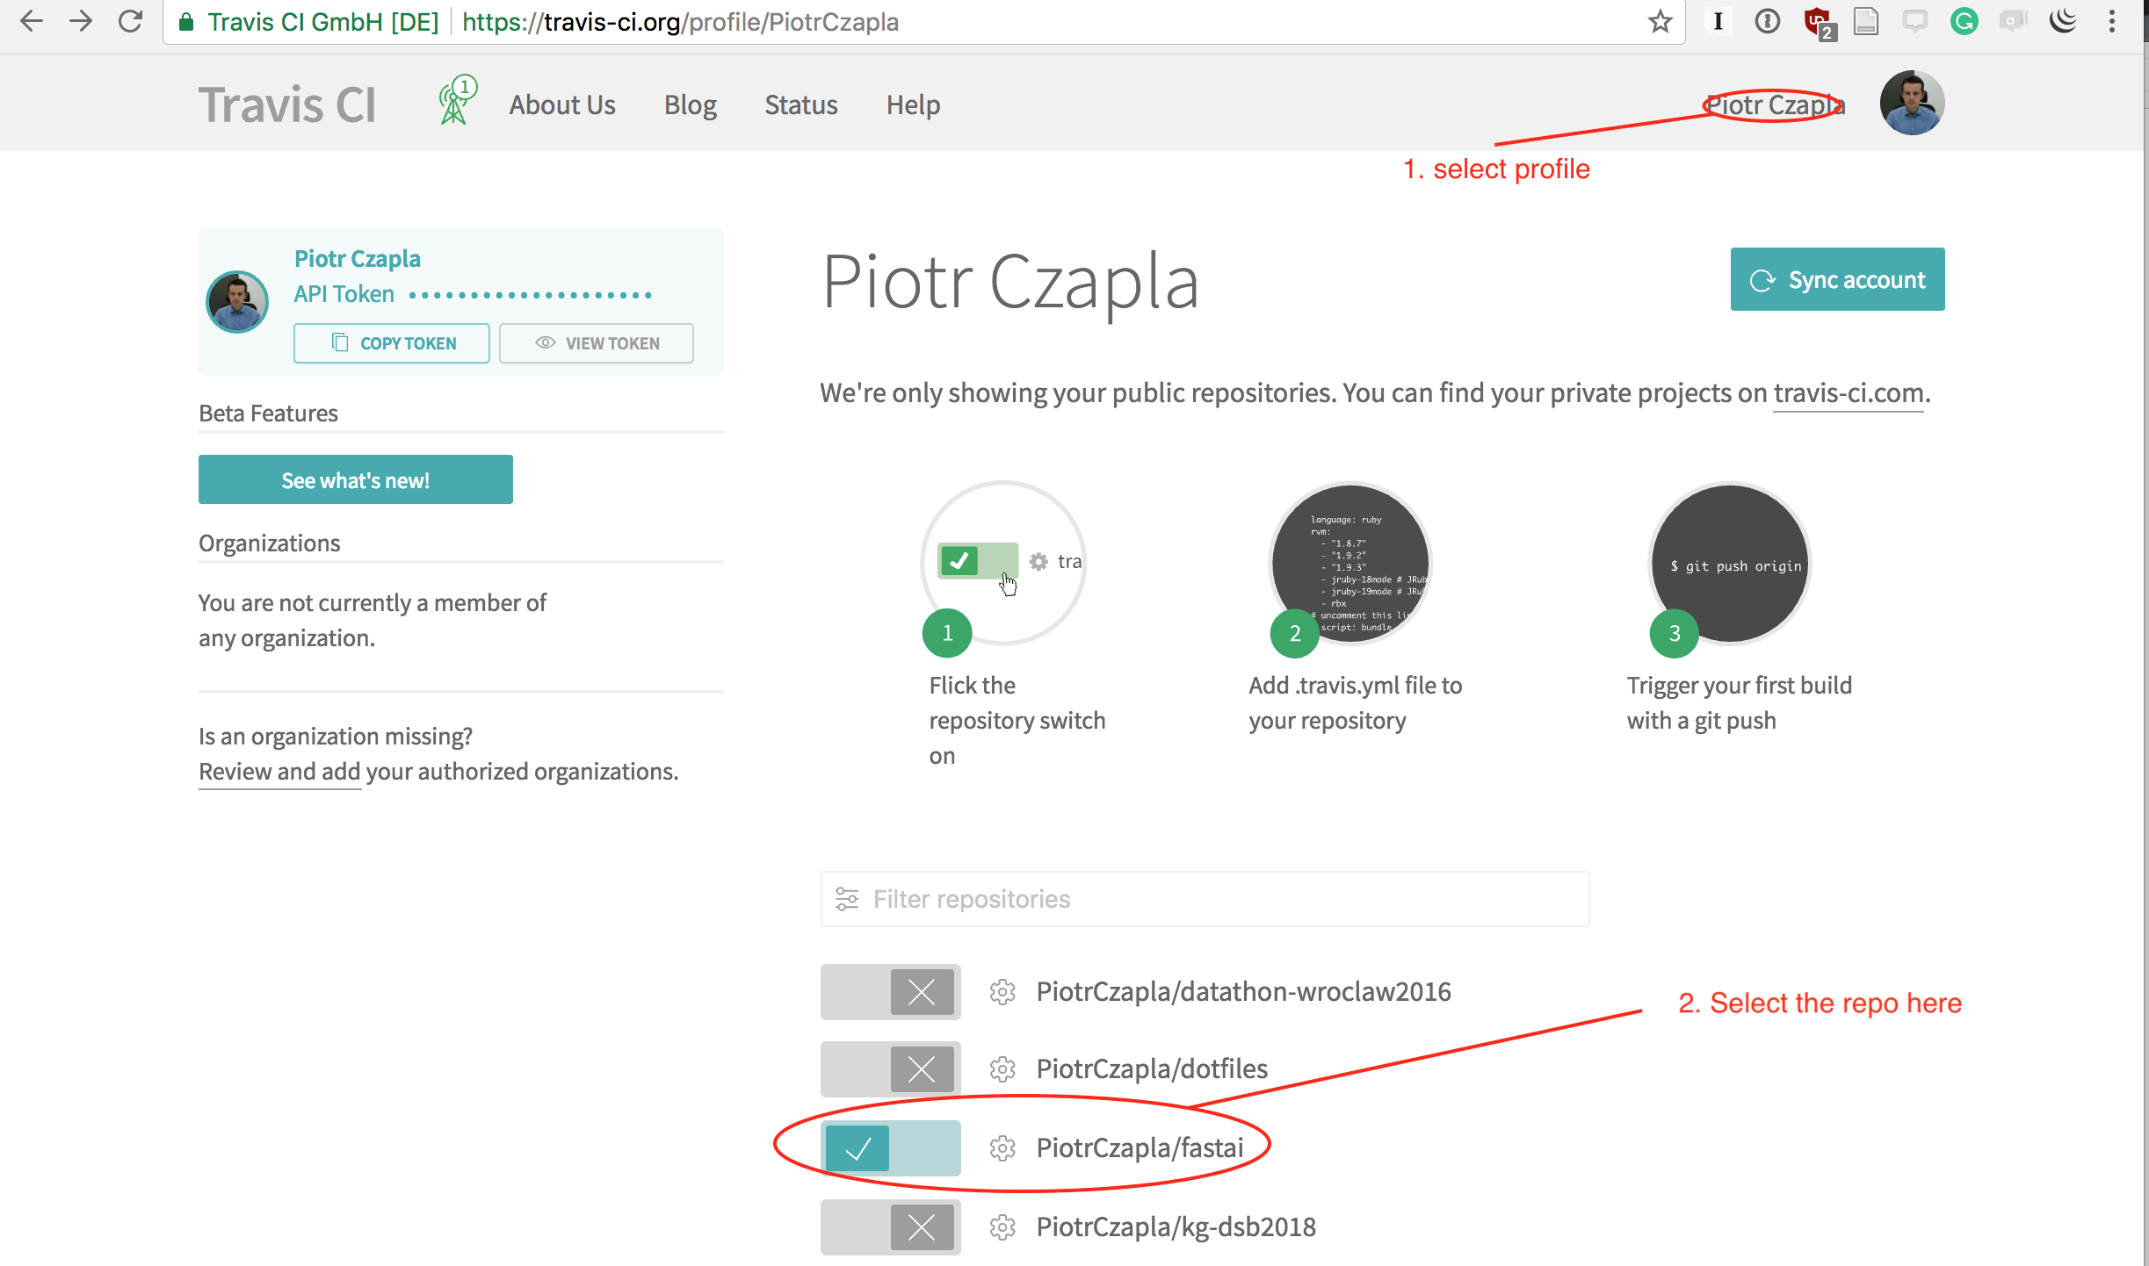Enable the dotfiles repository switch

(x=891, y=1069)
